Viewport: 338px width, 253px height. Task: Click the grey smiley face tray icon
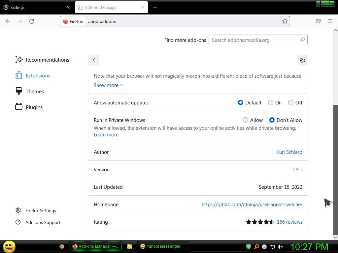(264, 247)
